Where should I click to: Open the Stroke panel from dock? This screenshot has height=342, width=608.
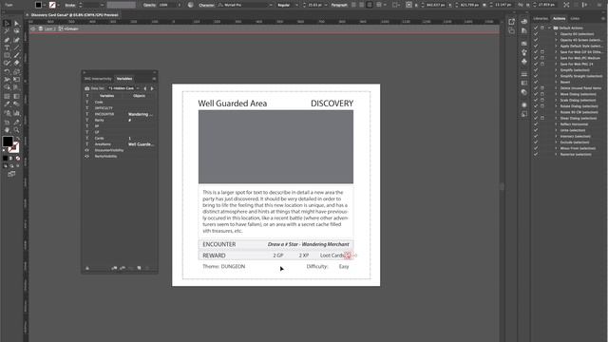tap(524, 74)
